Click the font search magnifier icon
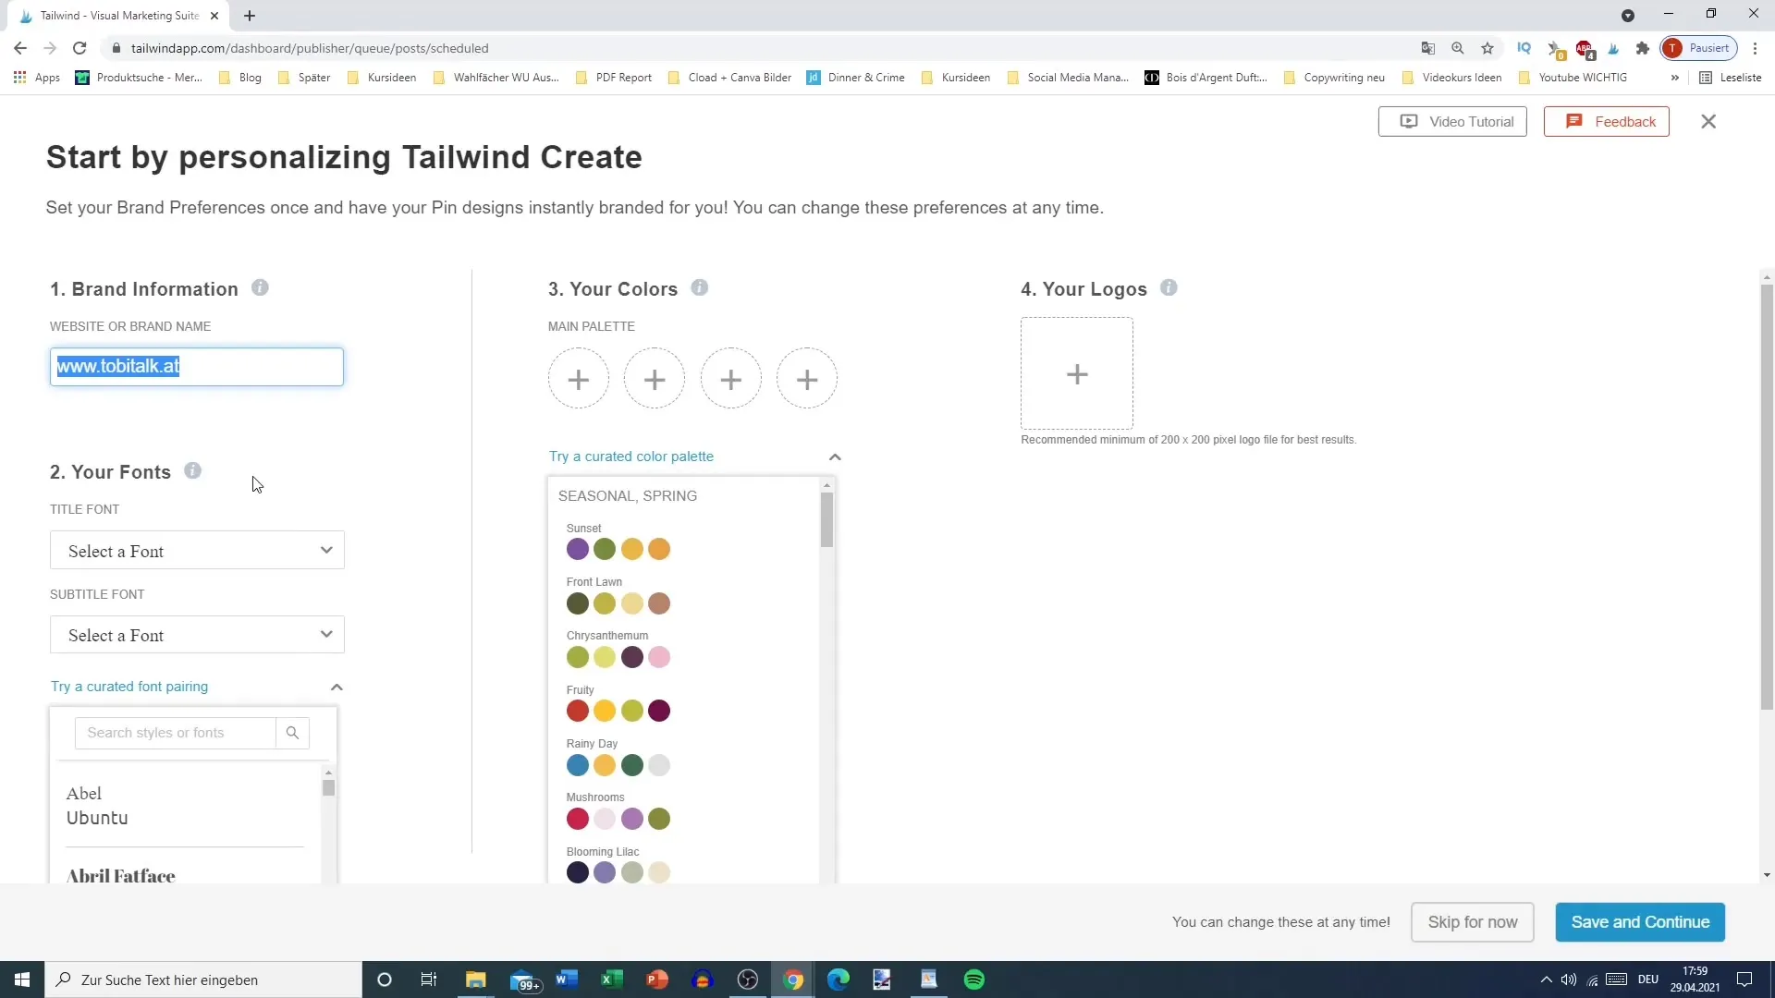 [292, 733]
